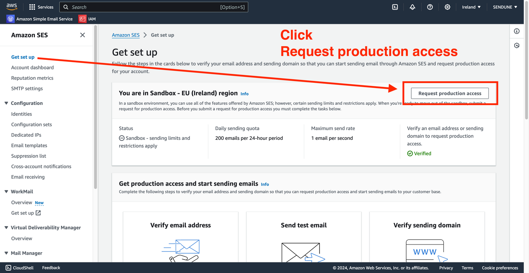Click the AWS logo home icon

tap(12, 7)
